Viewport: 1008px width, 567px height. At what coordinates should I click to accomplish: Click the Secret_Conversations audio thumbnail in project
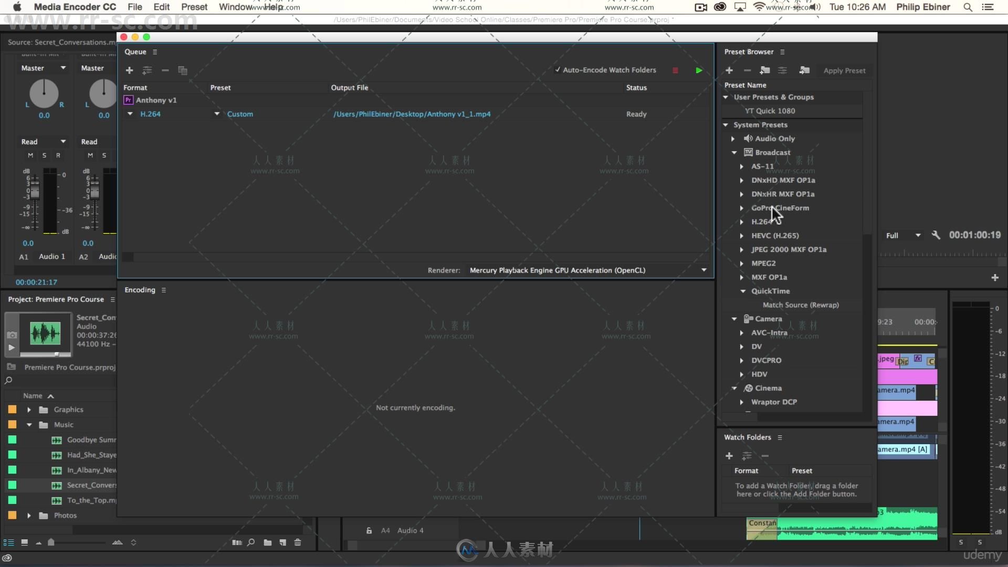tap(45, 333)
